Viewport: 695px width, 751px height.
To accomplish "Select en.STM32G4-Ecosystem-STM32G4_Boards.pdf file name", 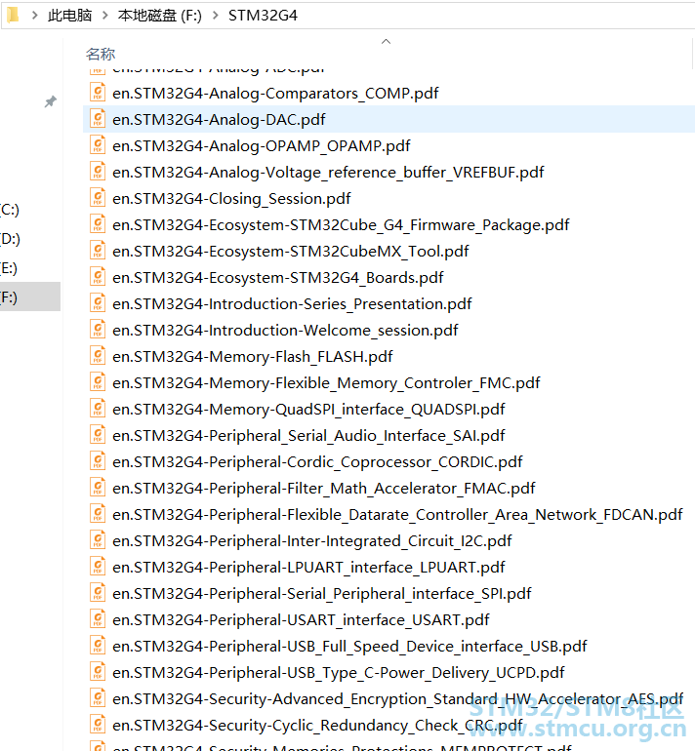I will click(x=278, y=277).
